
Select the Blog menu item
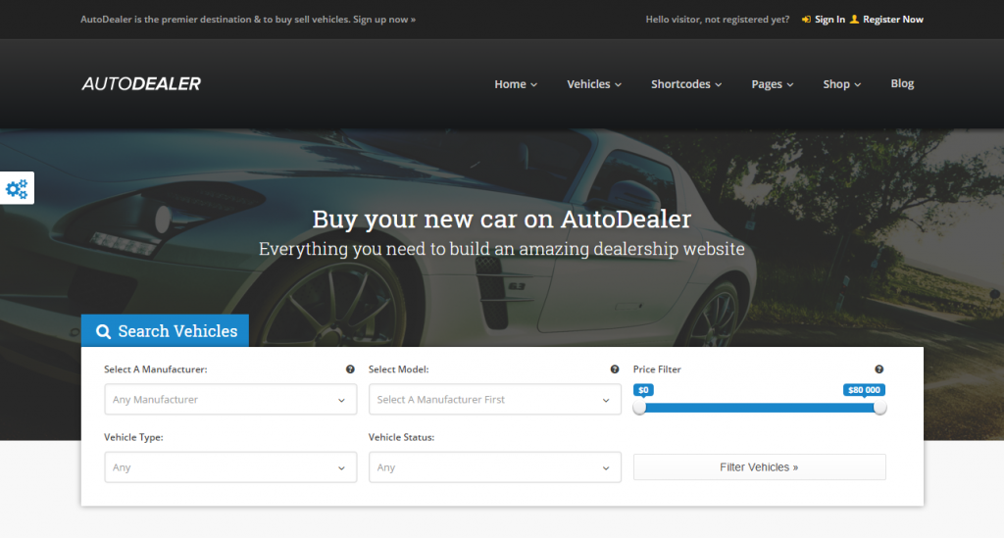902,84
